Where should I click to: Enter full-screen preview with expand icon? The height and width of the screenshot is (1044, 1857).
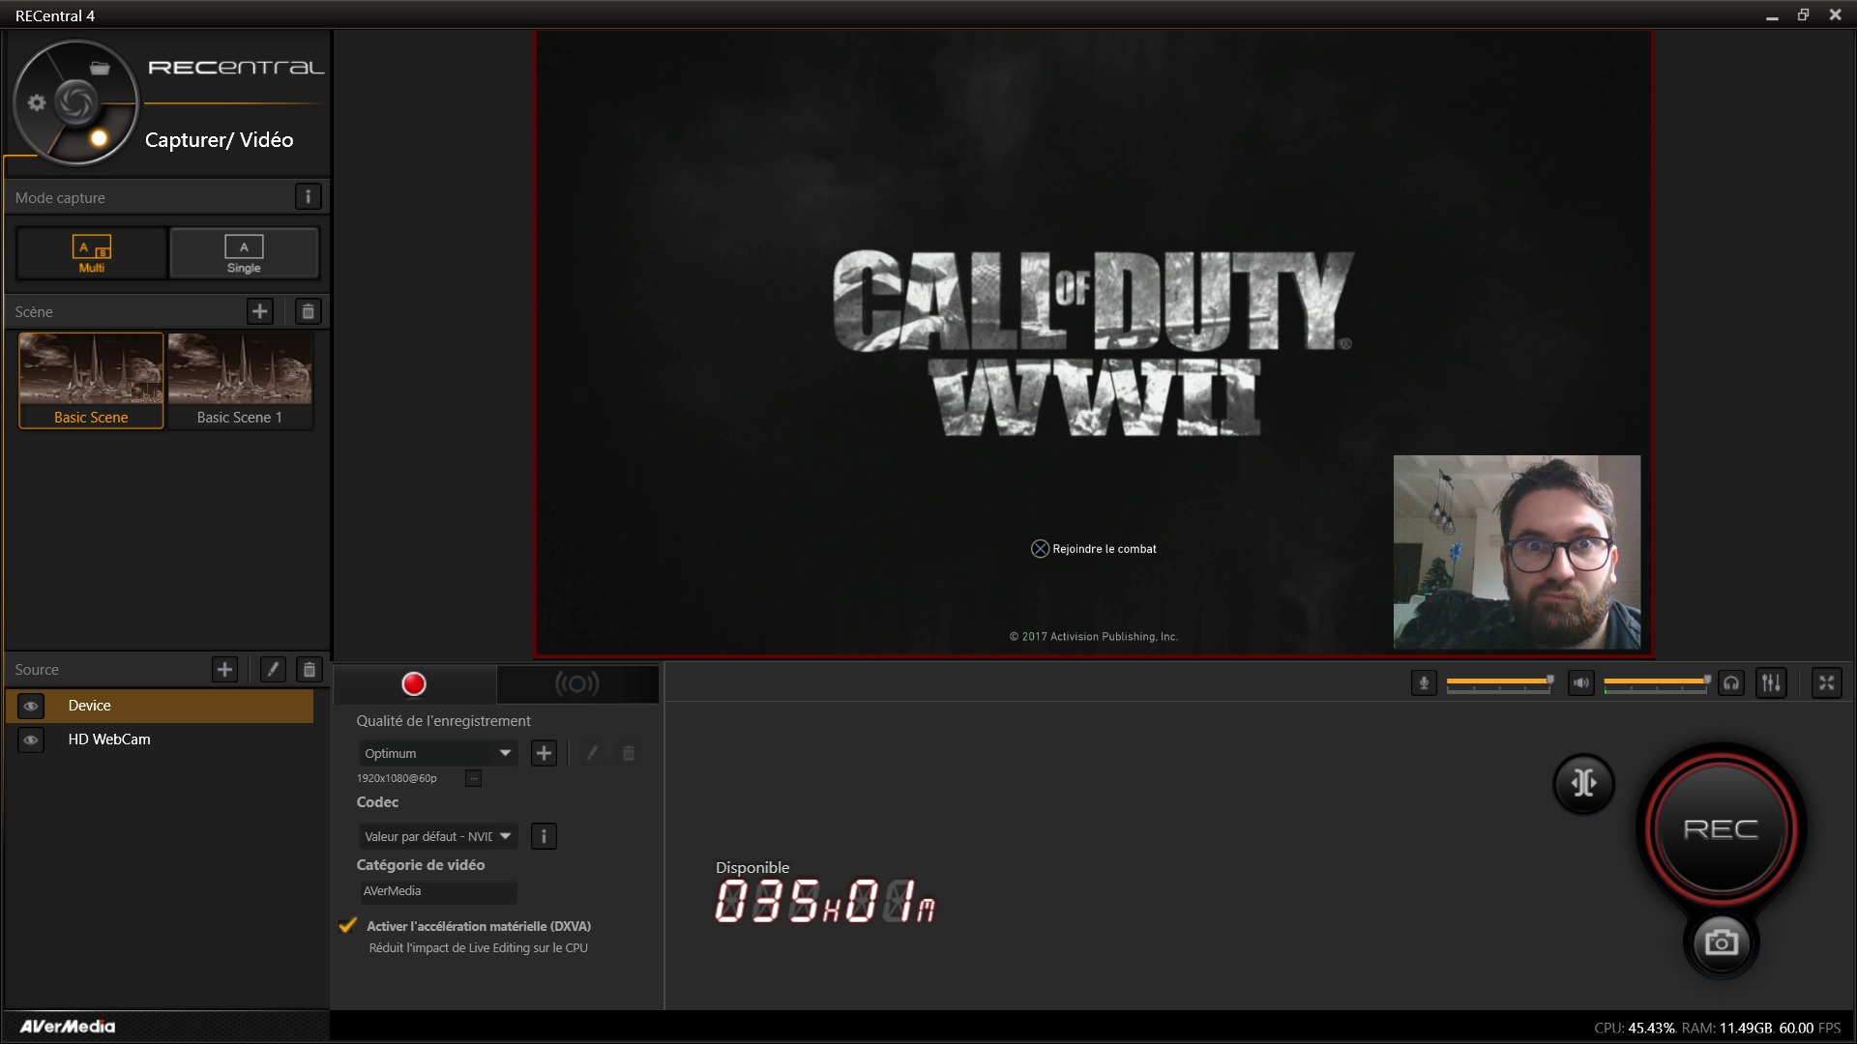(1826, 683)
